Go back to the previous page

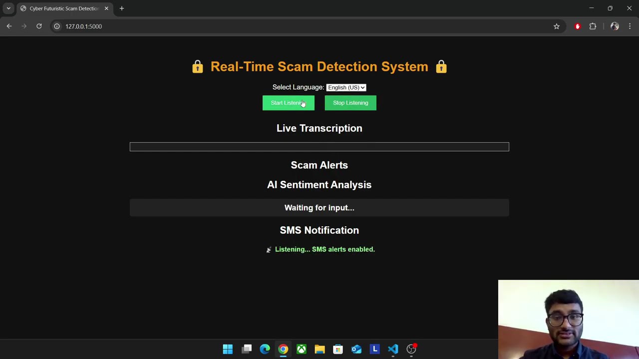(9, 26)
